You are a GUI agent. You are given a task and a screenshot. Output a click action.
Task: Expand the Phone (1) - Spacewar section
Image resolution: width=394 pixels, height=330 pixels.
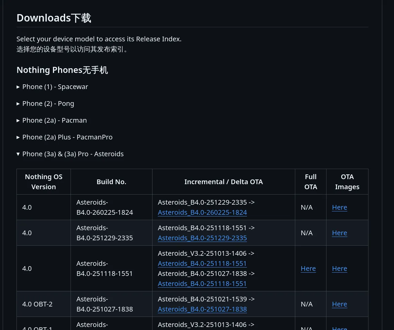click(55, 87)
